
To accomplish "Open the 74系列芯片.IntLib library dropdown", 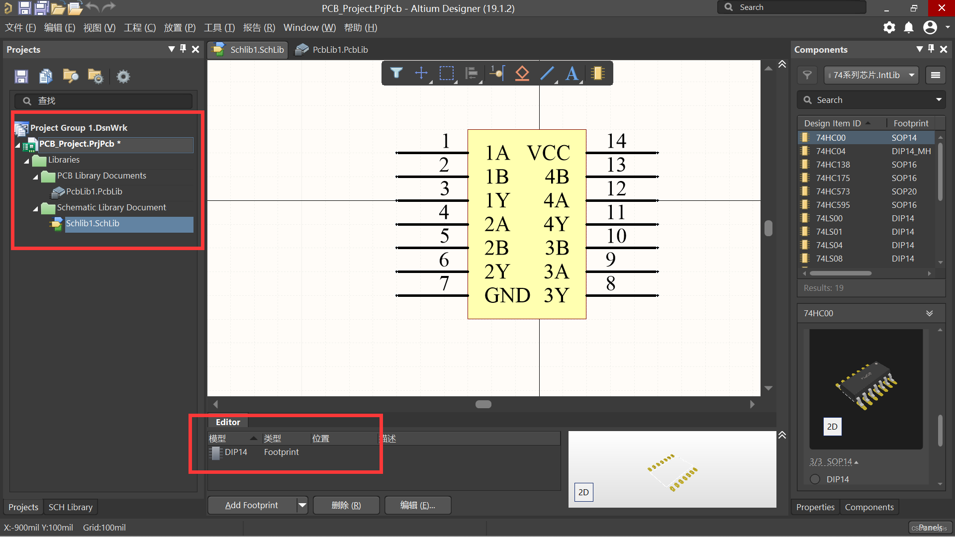I will tap(871, 75).
